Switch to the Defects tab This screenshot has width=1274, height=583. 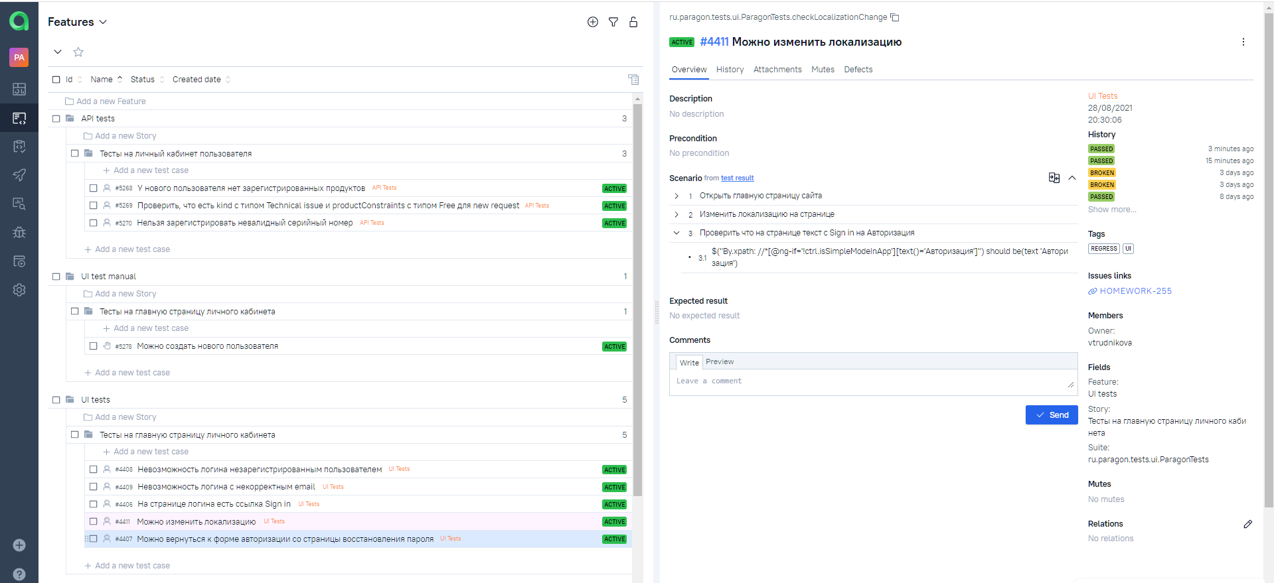point(858,70)
